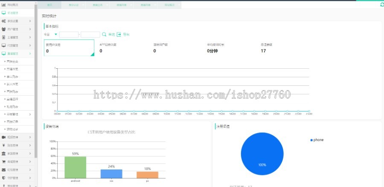384x187 pixels.
Task: Select the 平均使用时长 metric
Action: point(215,48)
